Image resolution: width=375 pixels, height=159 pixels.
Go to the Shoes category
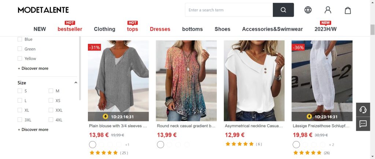click(222, 29)
